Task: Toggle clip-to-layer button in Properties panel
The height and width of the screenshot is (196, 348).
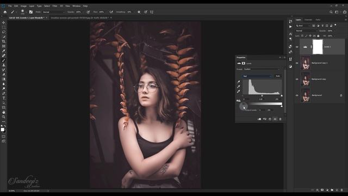Action: 259,119
